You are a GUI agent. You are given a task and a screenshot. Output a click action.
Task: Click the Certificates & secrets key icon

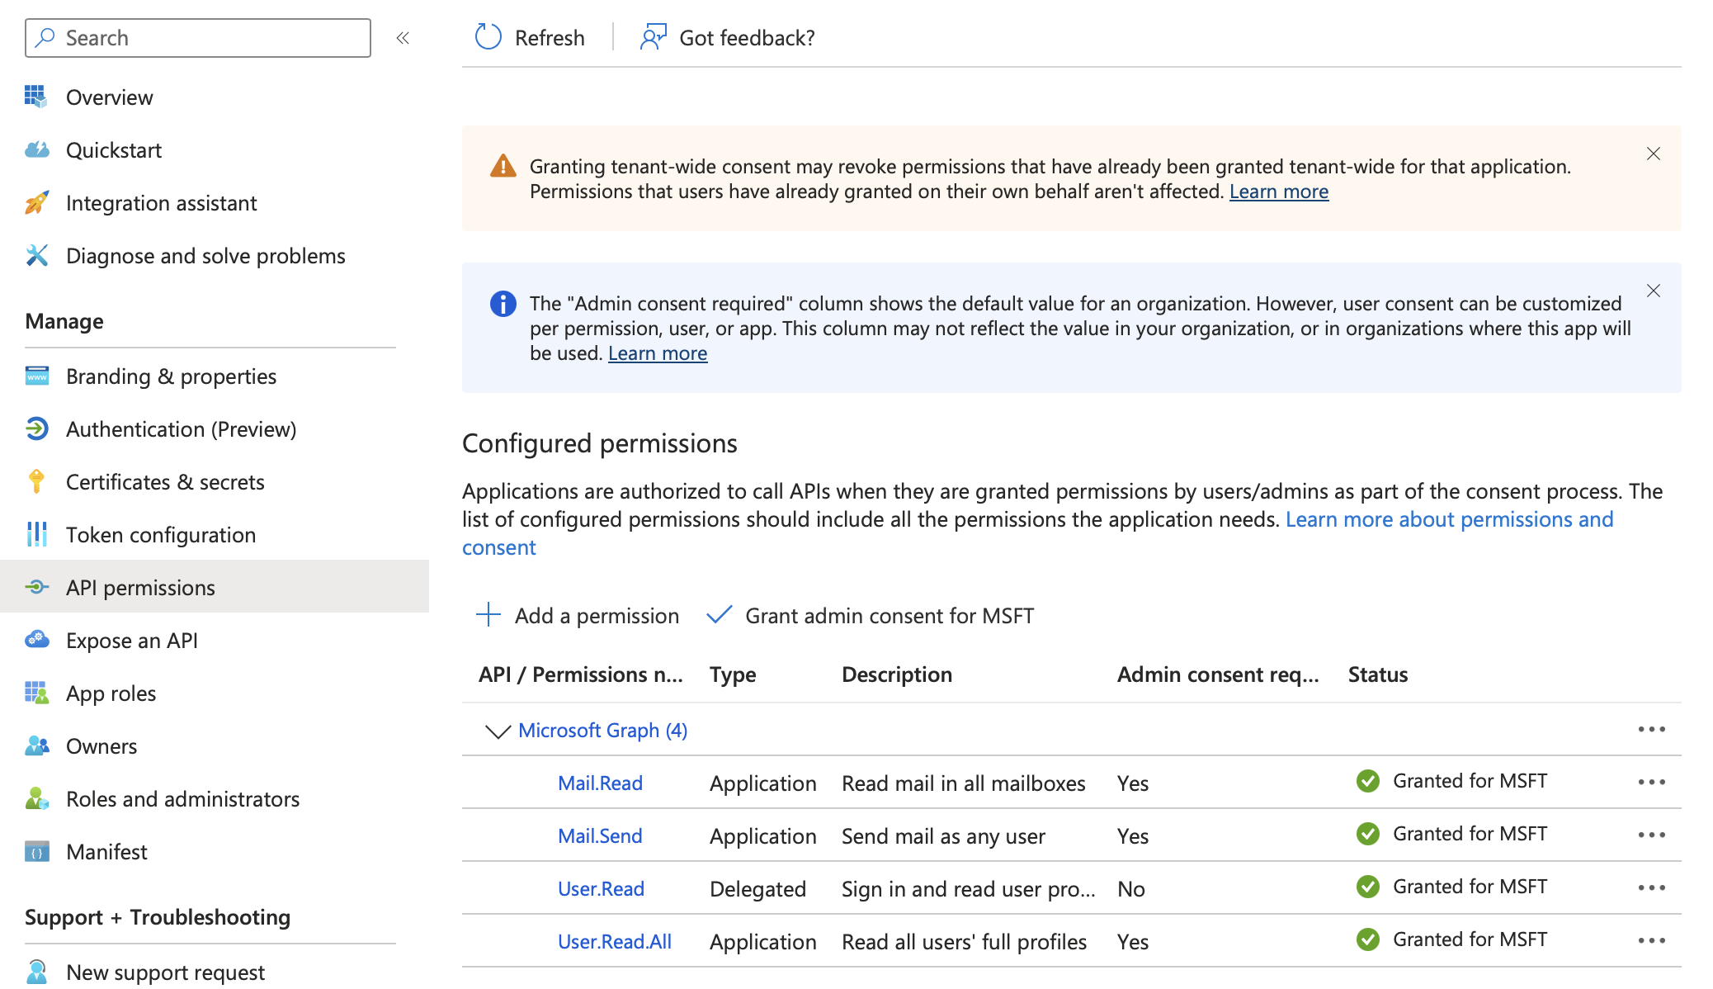pyautogui.click(x=36, y=481)
